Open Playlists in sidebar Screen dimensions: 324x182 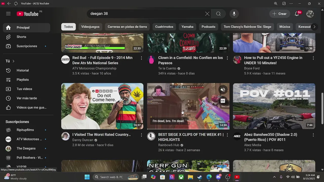[27, 80]
